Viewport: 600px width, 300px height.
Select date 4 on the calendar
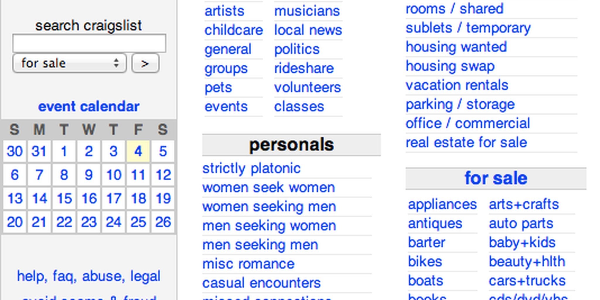coord(138,151)
